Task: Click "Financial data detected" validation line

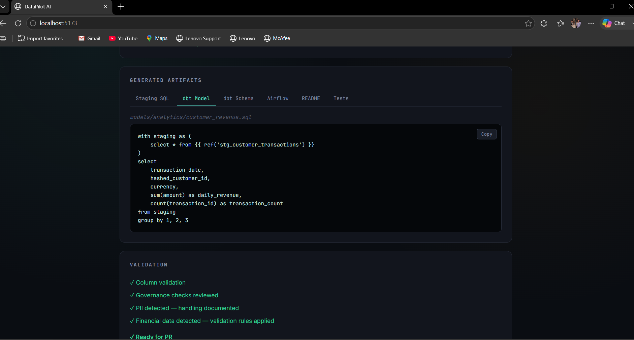Action: point(202,321)
